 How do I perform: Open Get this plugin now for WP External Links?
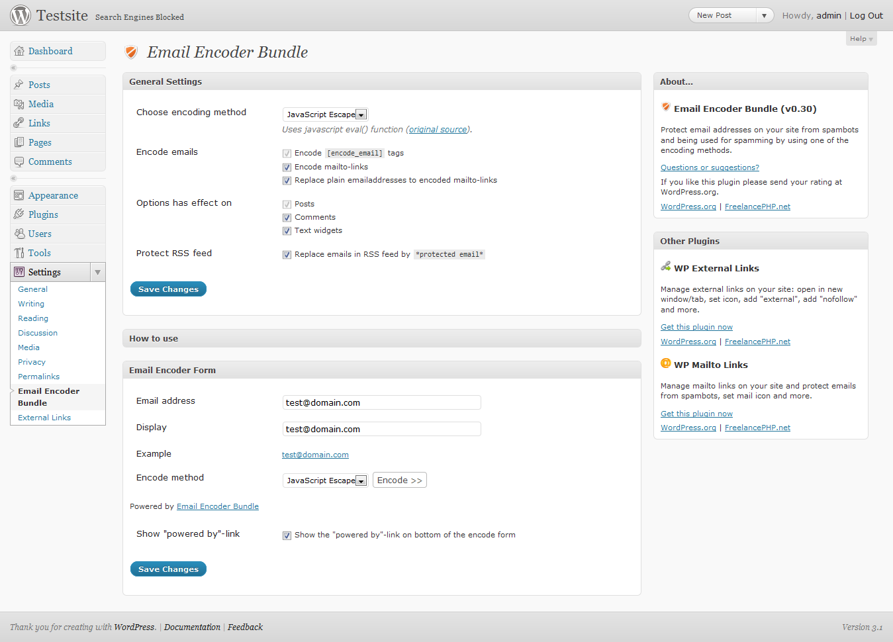click(x=696, y=327)
